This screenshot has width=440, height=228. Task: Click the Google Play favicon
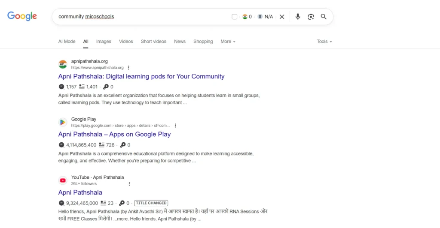point(63,122)
